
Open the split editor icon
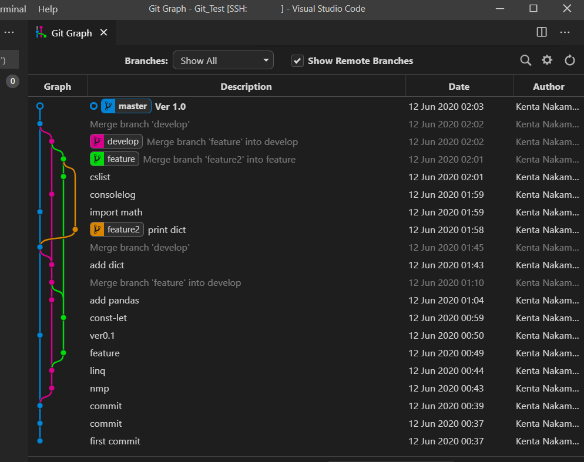(x=541, y=32)
